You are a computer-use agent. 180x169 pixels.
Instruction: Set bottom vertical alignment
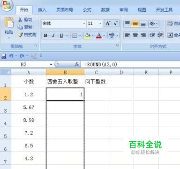pos(143,24)
